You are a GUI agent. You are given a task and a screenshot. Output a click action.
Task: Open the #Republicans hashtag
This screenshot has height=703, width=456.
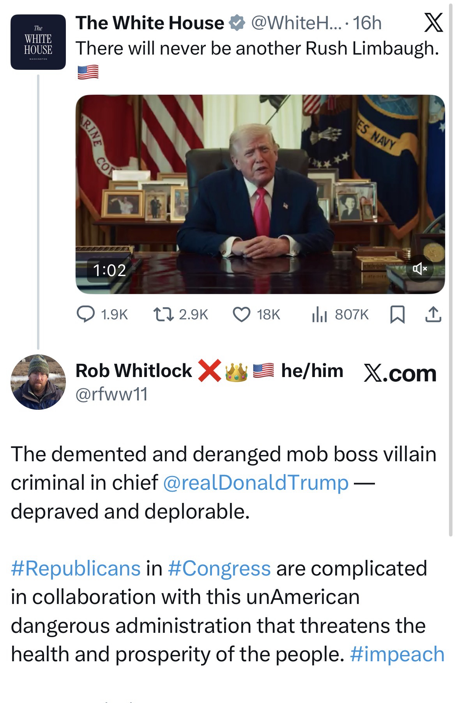pos(76,568)
